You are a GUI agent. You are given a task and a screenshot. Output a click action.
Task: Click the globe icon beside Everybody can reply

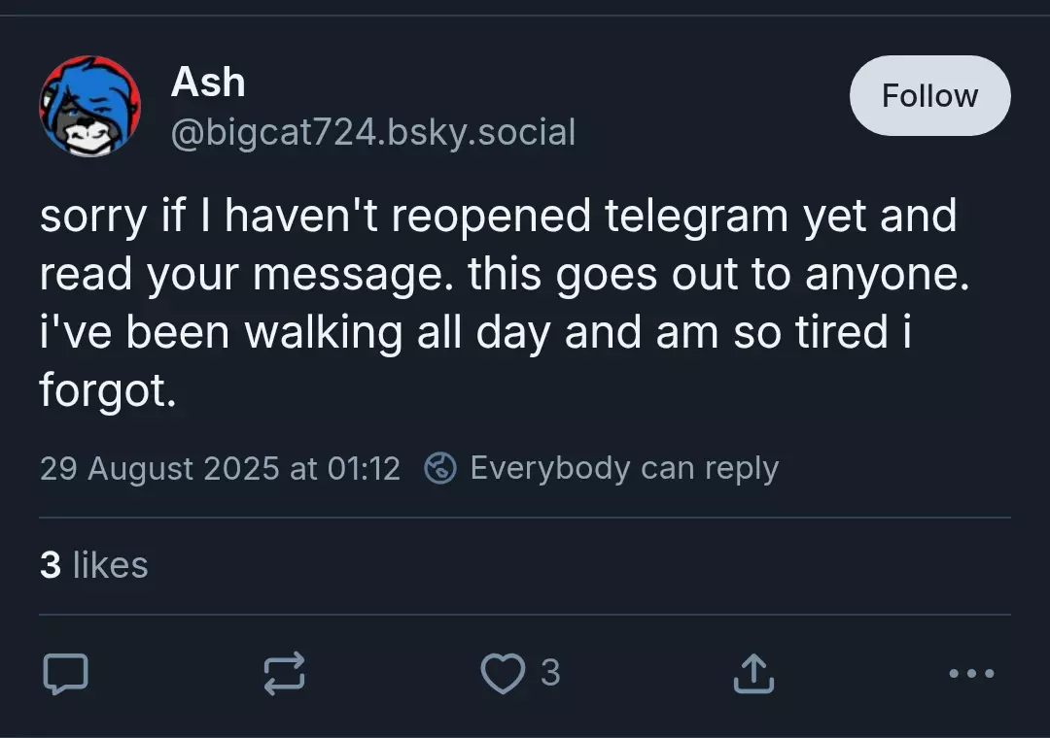(440, 468)
